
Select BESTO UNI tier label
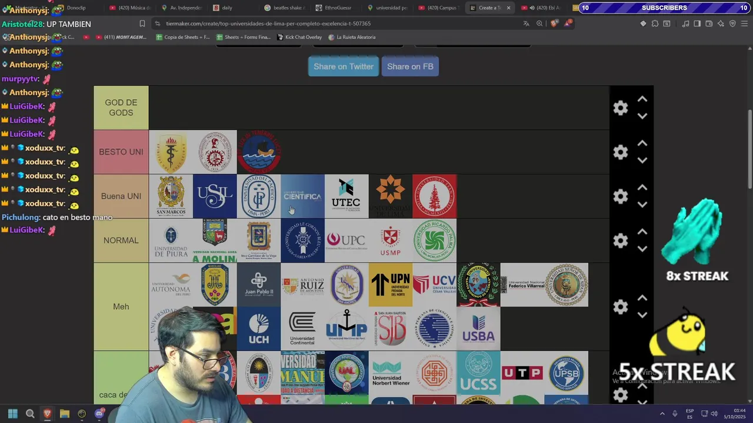(x=121, y=152)
